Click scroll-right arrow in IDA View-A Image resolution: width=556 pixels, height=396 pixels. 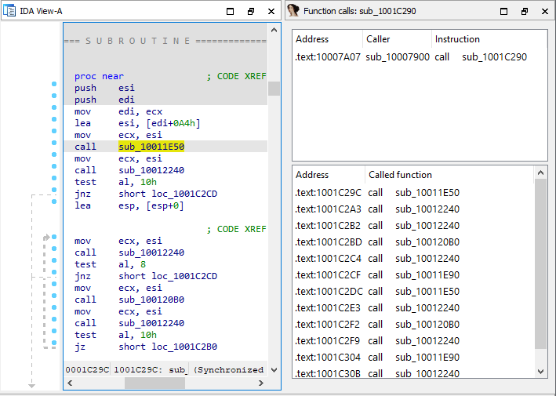coord(260,383)
